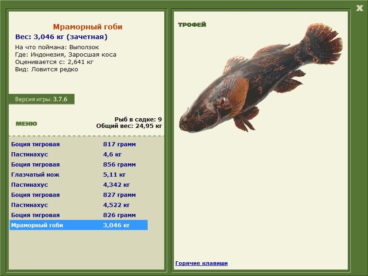
Task: Choose Боция тигровая 856 грамм row
Action: tap(78, 164)
